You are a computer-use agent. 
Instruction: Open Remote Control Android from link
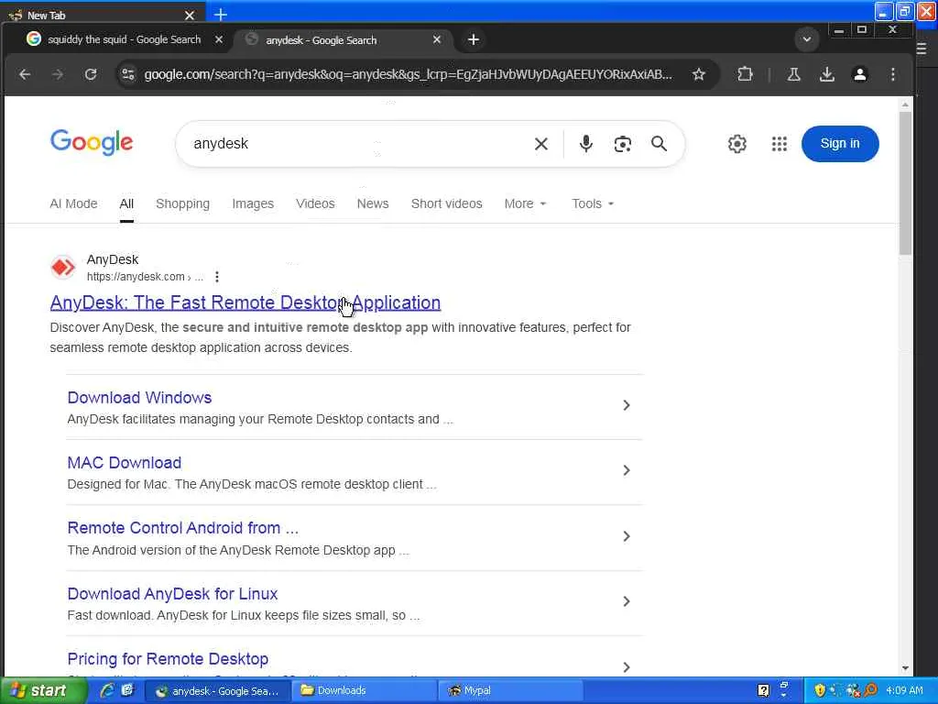tap(182, 528)
